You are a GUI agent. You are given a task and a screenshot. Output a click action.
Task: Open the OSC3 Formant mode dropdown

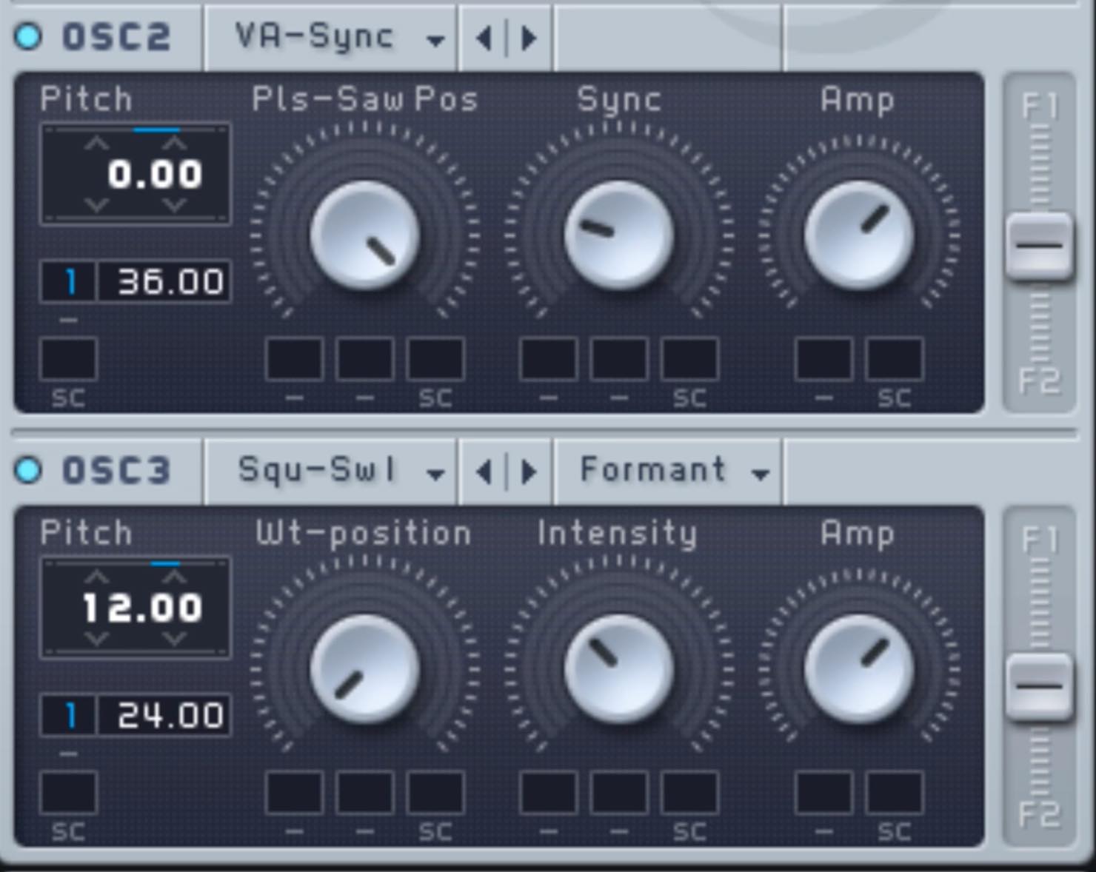[669, 470]
